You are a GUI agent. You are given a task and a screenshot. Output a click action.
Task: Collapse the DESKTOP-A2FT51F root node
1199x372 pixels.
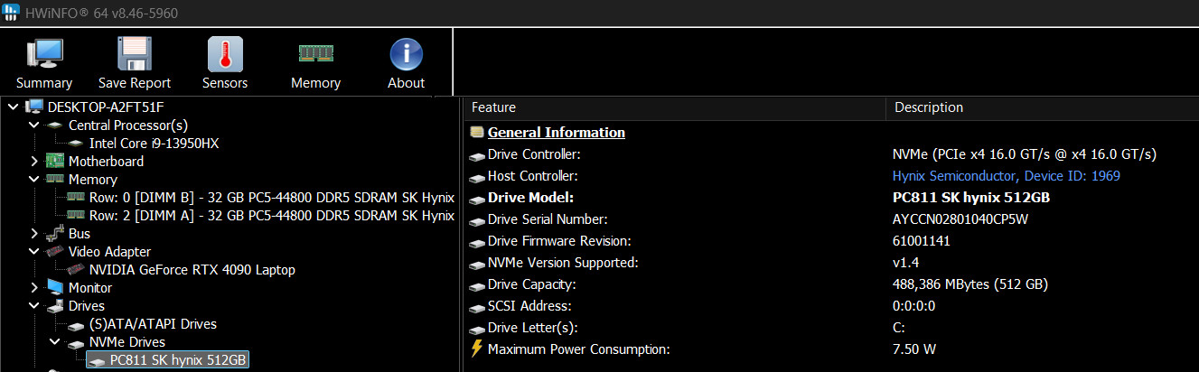click(13, 107)
